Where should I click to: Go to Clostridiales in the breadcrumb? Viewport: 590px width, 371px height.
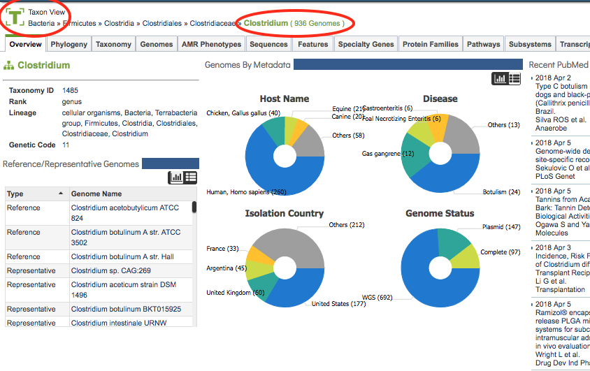(161, 23)
